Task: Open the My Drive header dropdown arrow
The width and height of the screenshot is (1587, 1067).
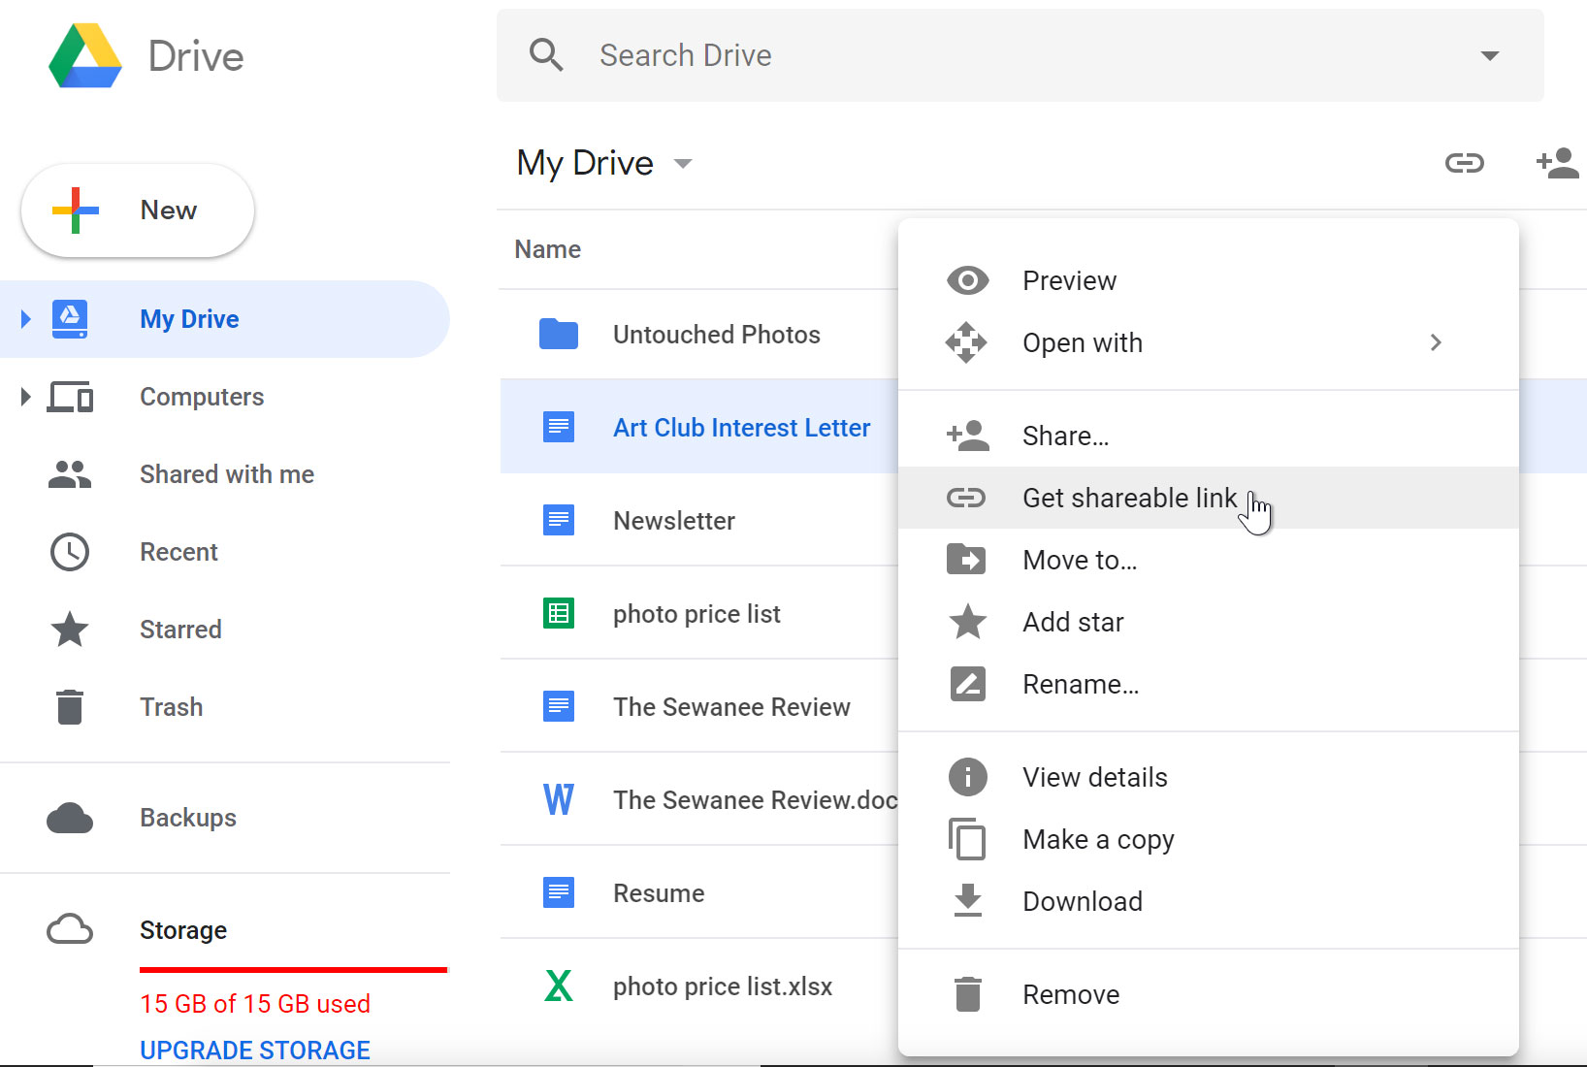Action: [683, 164]
